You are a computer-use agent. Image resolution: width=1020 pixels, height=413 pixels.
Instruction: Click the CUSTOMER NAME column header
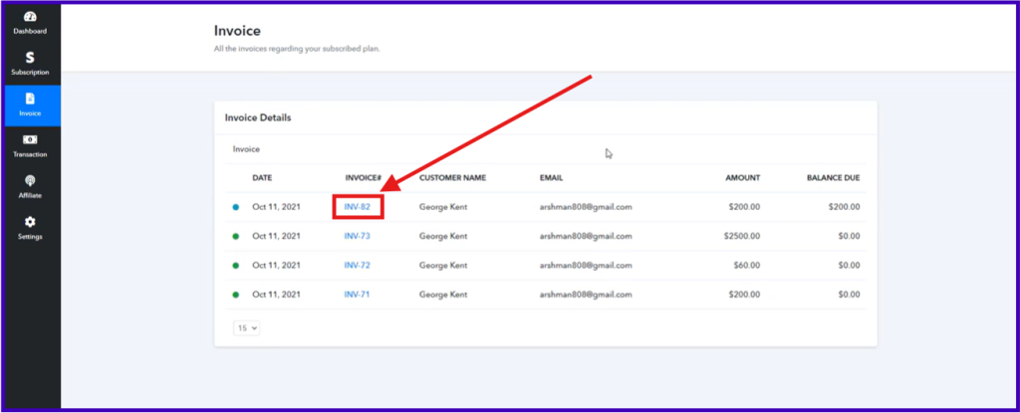pyautogui.click(x=453, y=177)
